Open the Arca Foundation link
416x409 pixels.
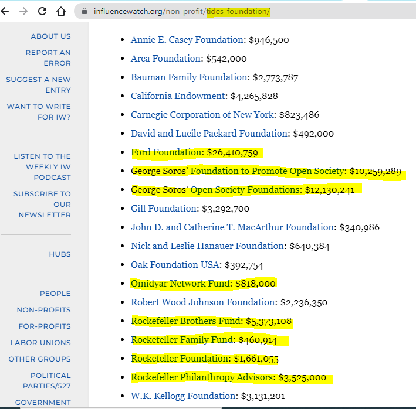[x=166, y=59]
